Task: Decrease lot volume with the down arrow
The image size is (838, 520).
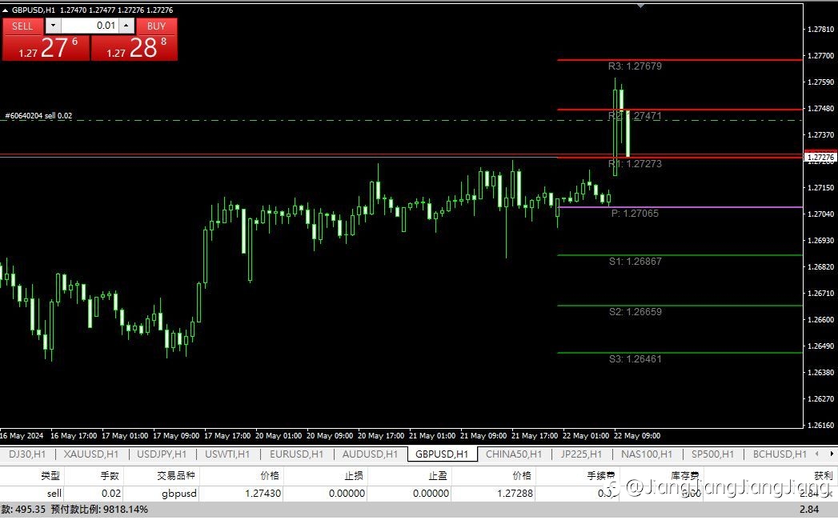Action: [53, 26]
